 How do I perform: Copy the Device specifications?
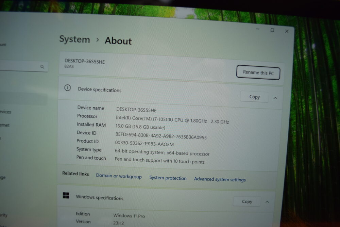point(254,97)
